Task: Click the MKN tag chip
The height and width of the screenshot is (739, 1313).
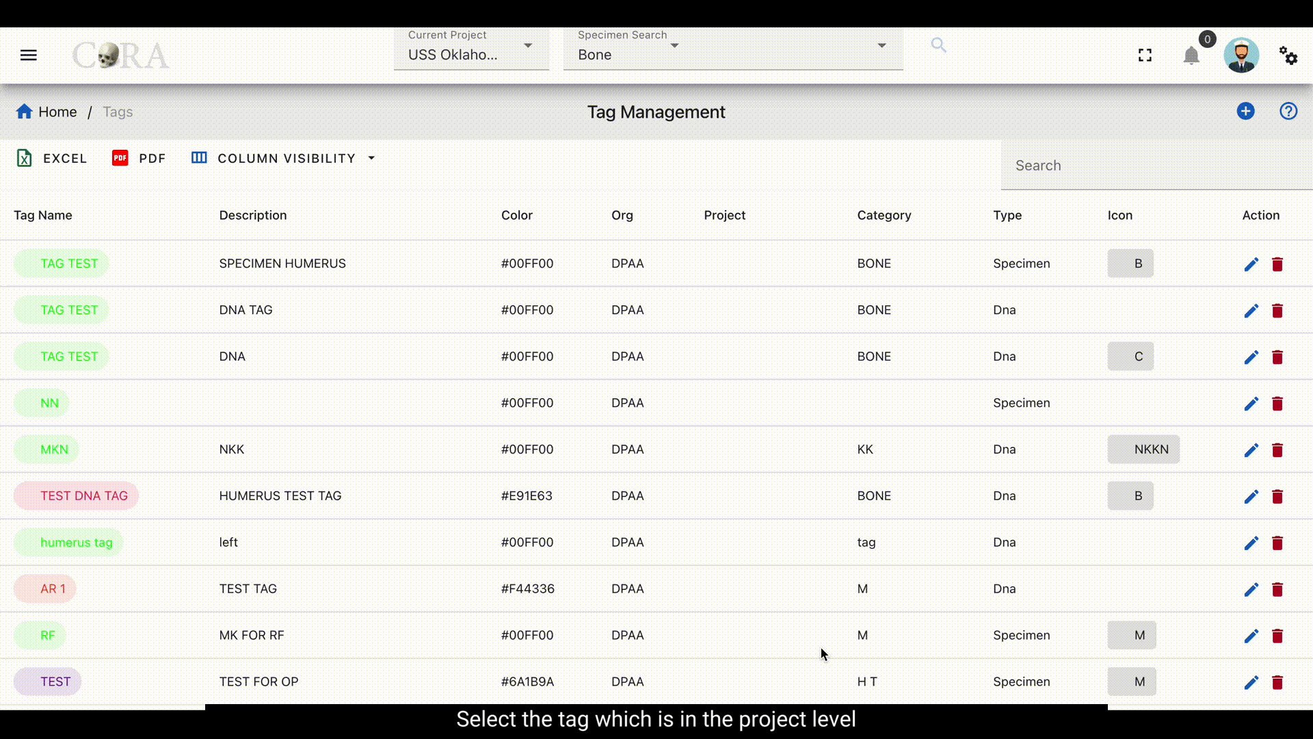Action: (x=47, y=450)
